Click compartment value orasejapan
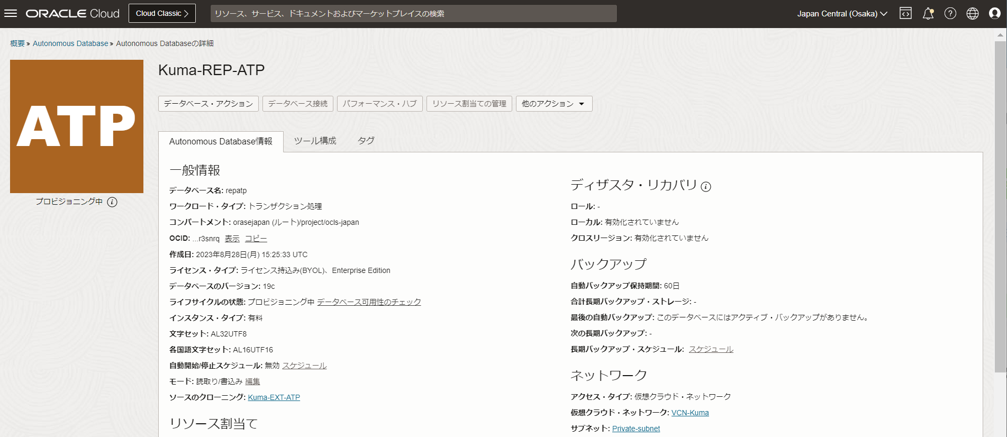 click(296, 222)
